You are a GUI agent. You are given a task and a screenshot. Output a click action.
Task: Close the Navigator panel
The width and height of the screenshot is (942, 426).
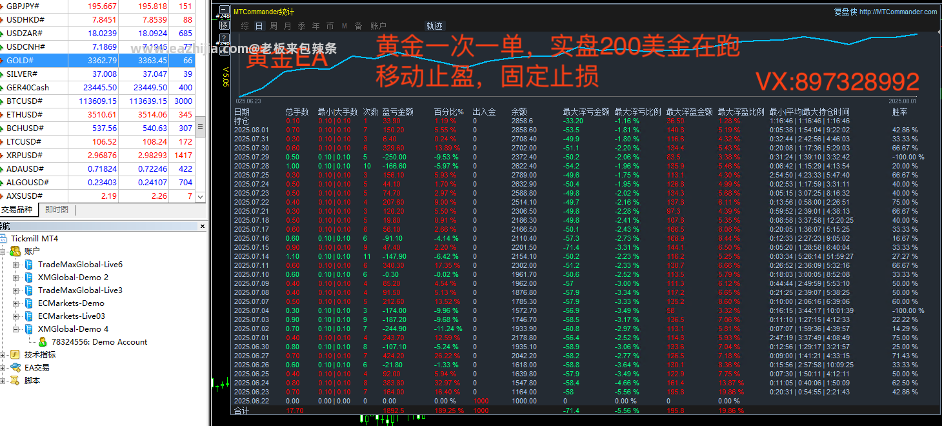coord(202,226)
